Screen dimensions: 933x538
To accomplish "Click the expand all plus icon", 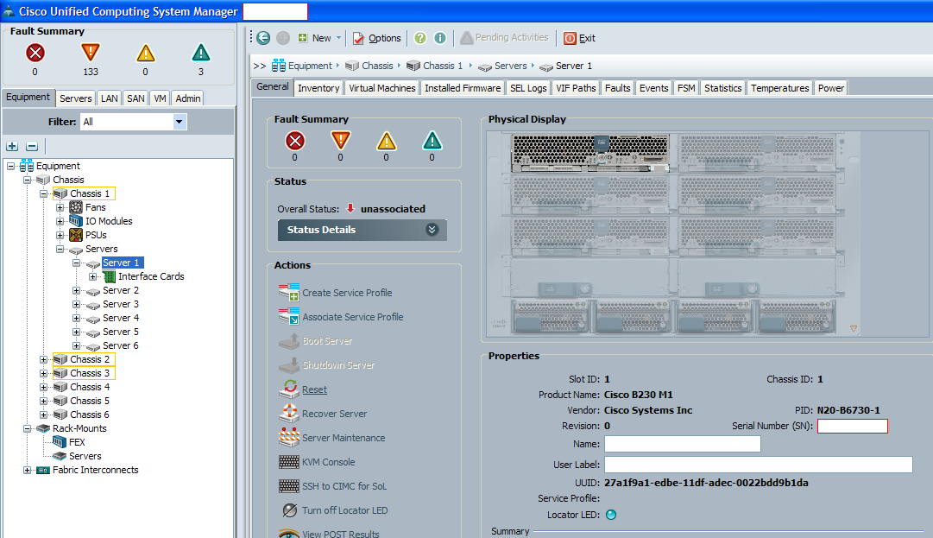I will click(12, 147).
